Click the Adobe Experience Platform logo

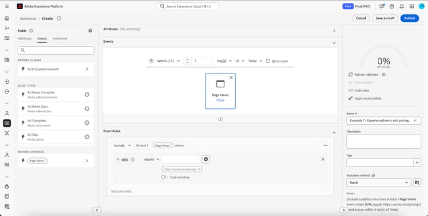(19, 6)
